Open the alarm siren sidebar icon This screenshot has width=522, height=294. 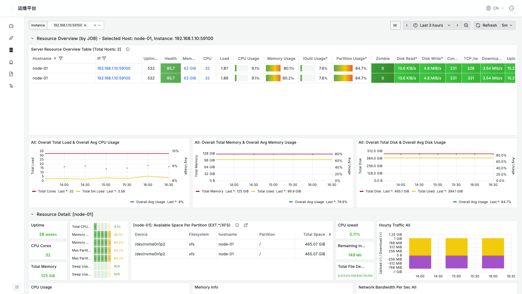11,62
